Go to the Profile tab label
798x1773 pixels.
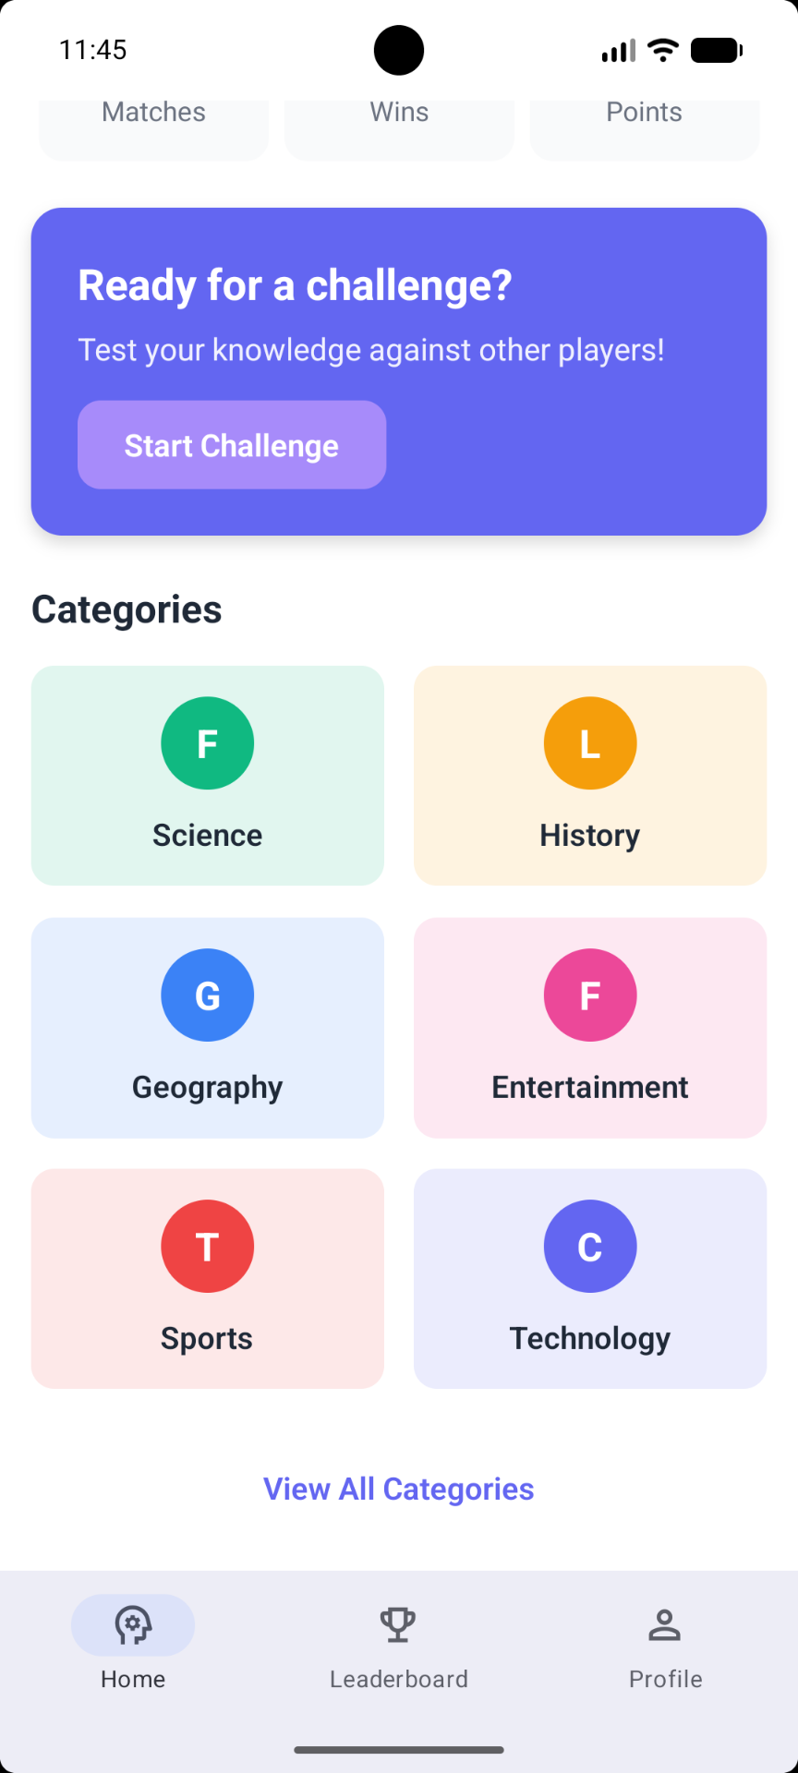(665, 1679)
